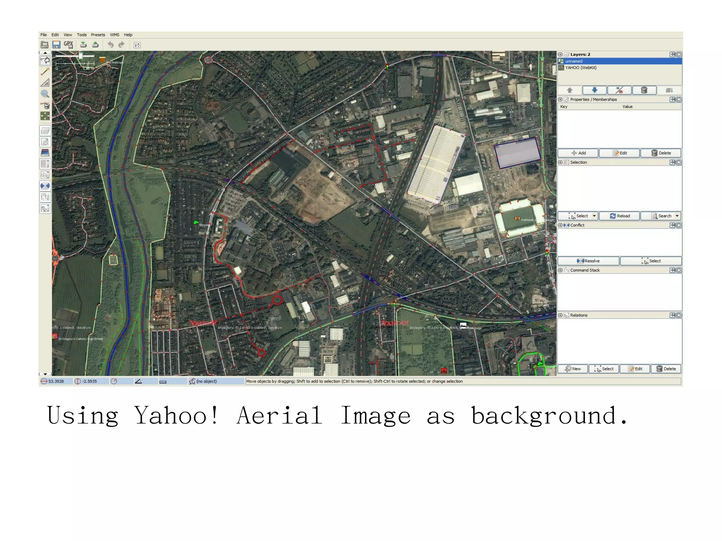The height and width of the screenshot is (541, 722).
Task: Open the preferences toolbar icon
Action: tap(137, 45)
